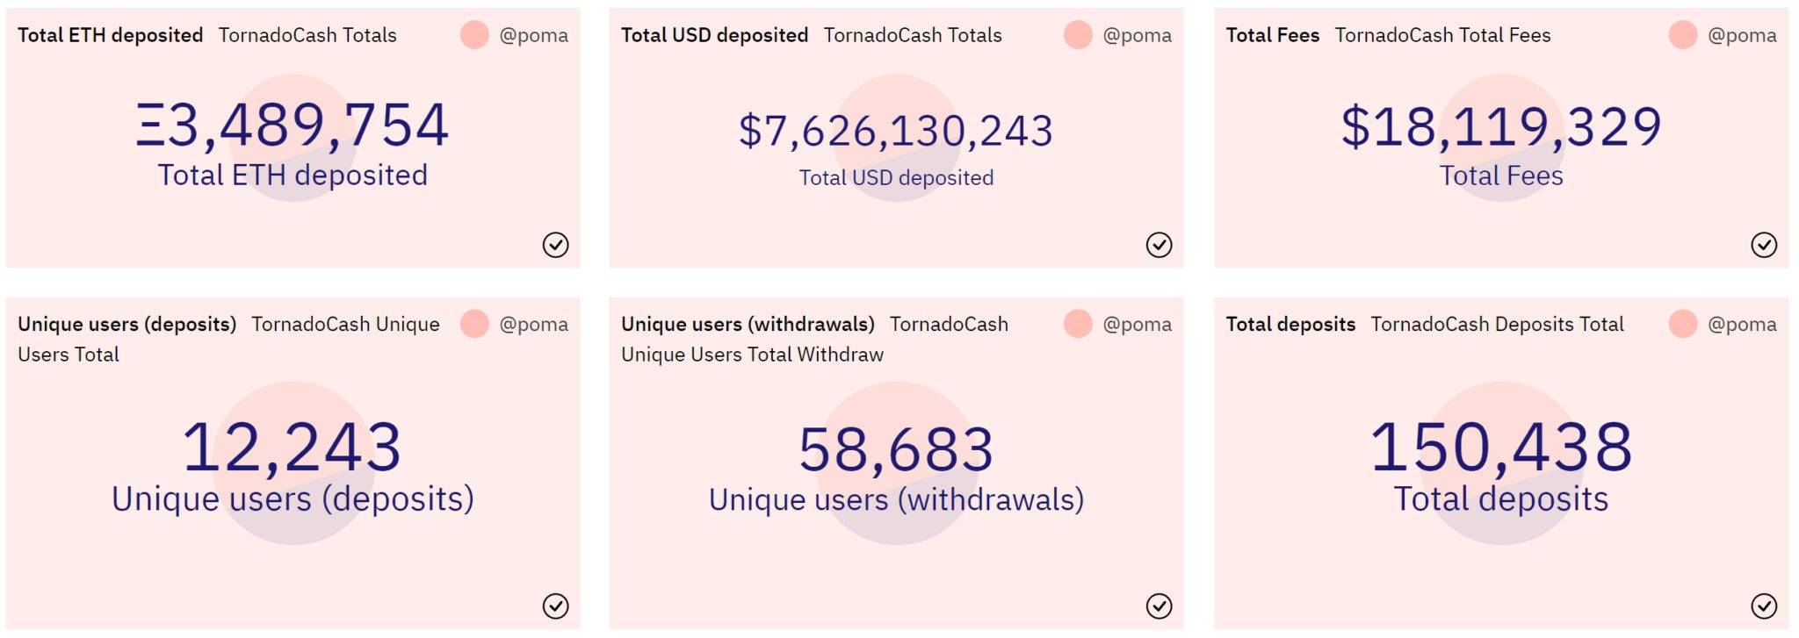Click the checkmark icon on Unique users (withdrawals) card
This screenshot has width=1799, height=638.
coord(1159,606)
